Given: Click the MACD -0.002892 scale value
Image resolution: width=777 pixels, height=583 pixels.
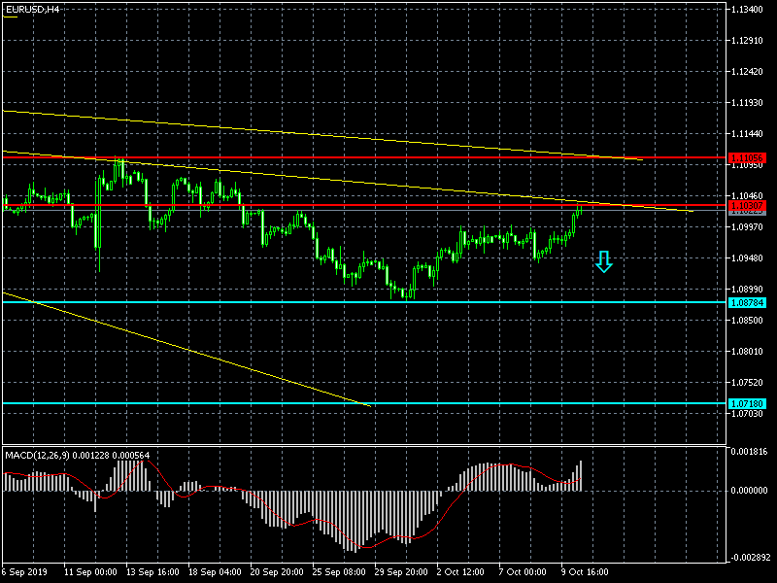Looking at the screenshot, I should click(748, 559).
